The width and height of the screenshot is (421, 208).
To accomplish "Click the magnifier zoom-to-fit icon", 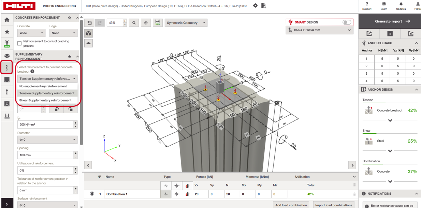I will 134,23.
